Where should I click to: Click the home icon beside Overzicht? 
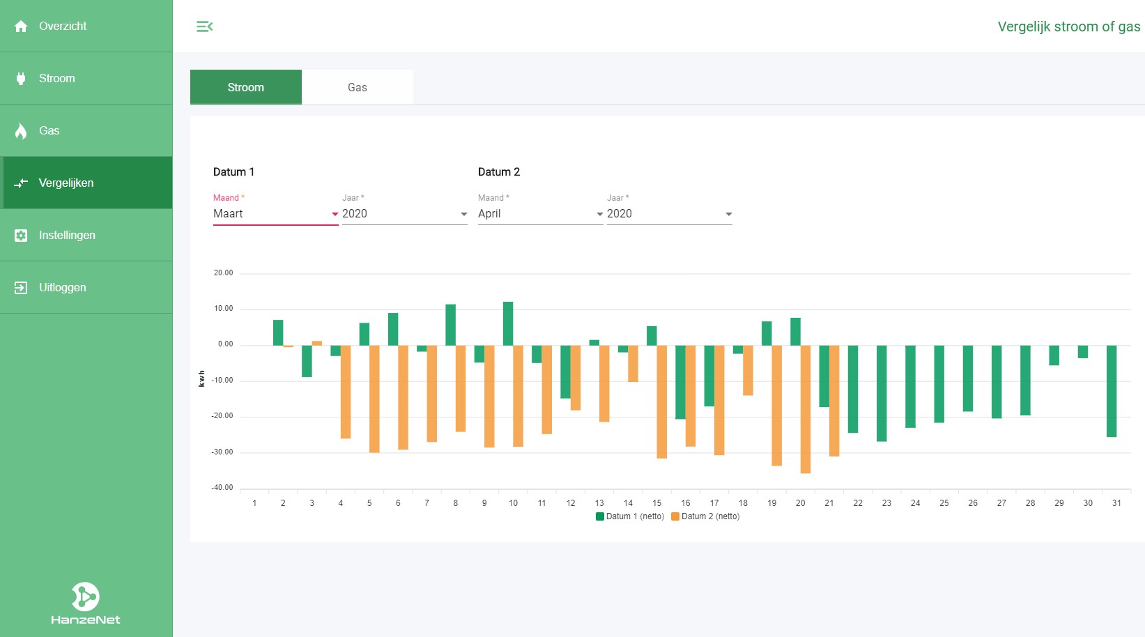coord(21,26)
